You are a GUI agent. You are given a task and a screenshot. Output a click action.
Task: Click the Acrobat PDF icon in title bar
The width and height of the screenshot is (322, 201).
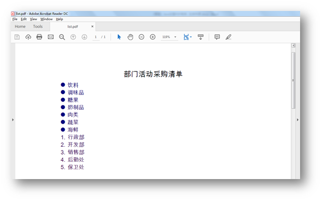click(x=13, y=14)
